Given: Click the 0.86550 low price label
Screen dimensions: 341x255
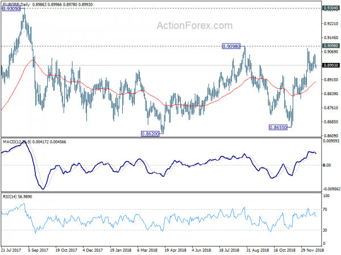Looking at the screenshot, I should pyautogui.click(x=278, y=127).
